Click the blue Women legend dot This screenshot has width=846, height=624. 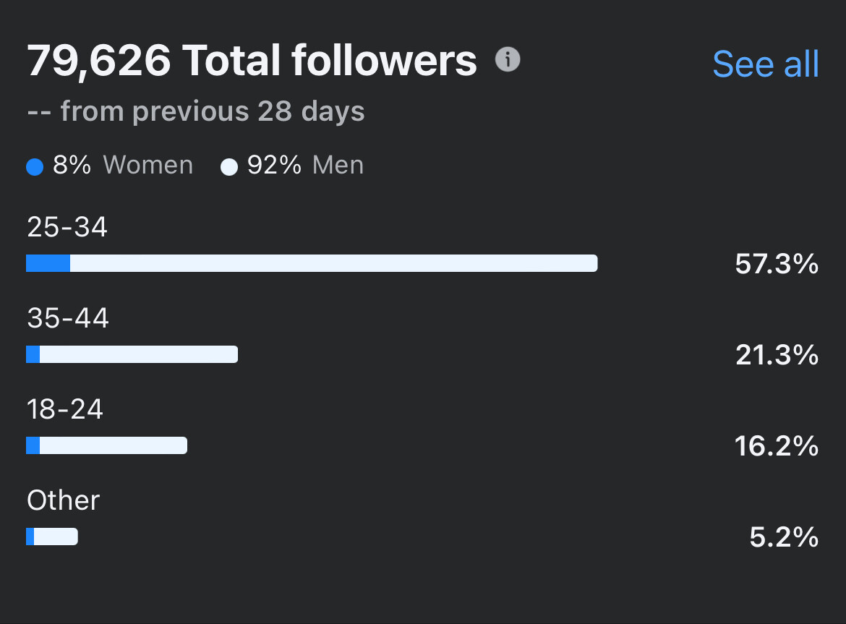35,167
